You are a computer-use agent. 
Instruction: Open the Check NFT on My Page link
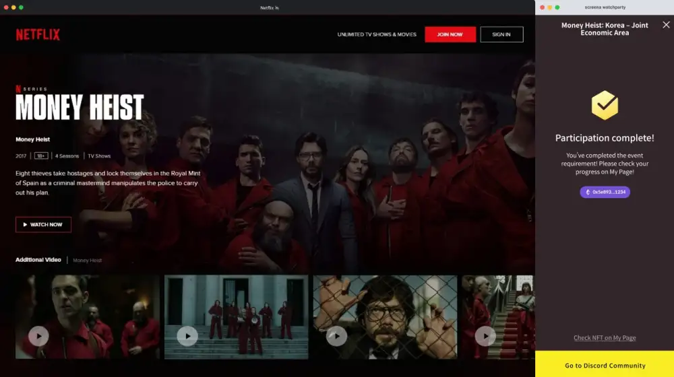point(605,338)
